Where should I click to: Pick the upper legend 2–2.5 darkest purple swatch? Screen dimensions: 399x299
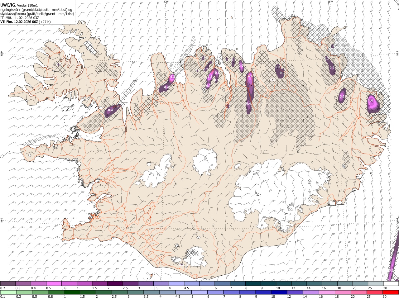pyautogui.click(x=115, y=284)
